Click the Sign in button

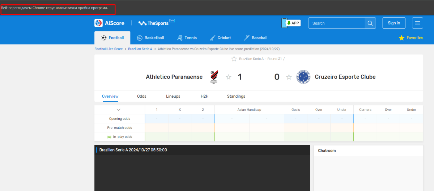coord(394,23)
